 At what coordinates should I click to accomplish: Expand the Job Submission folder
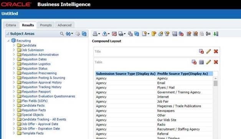coord(14,50)
